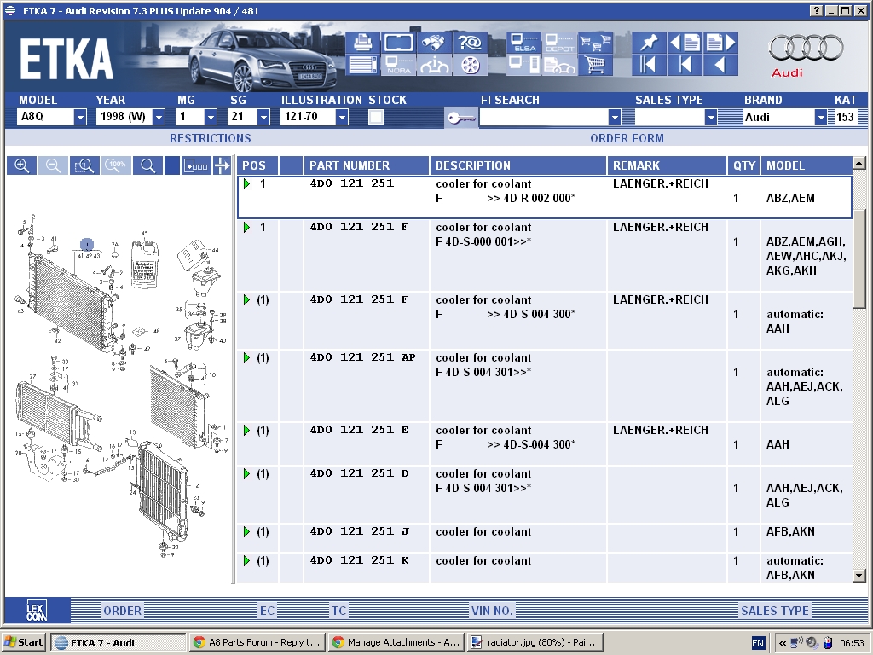Image resolution: width=873 pixels, height=655 pixels.
Task: Open the ILLUSTRATION dropdown showing 121-70
Action: pyautogui.click(x=343, y=117)
